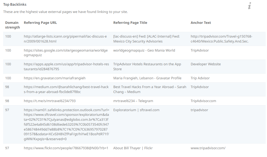Screen dimensions: 267x157
Task: Click domain strength 100 in apps.apple.com row
Action: point(8,64)
